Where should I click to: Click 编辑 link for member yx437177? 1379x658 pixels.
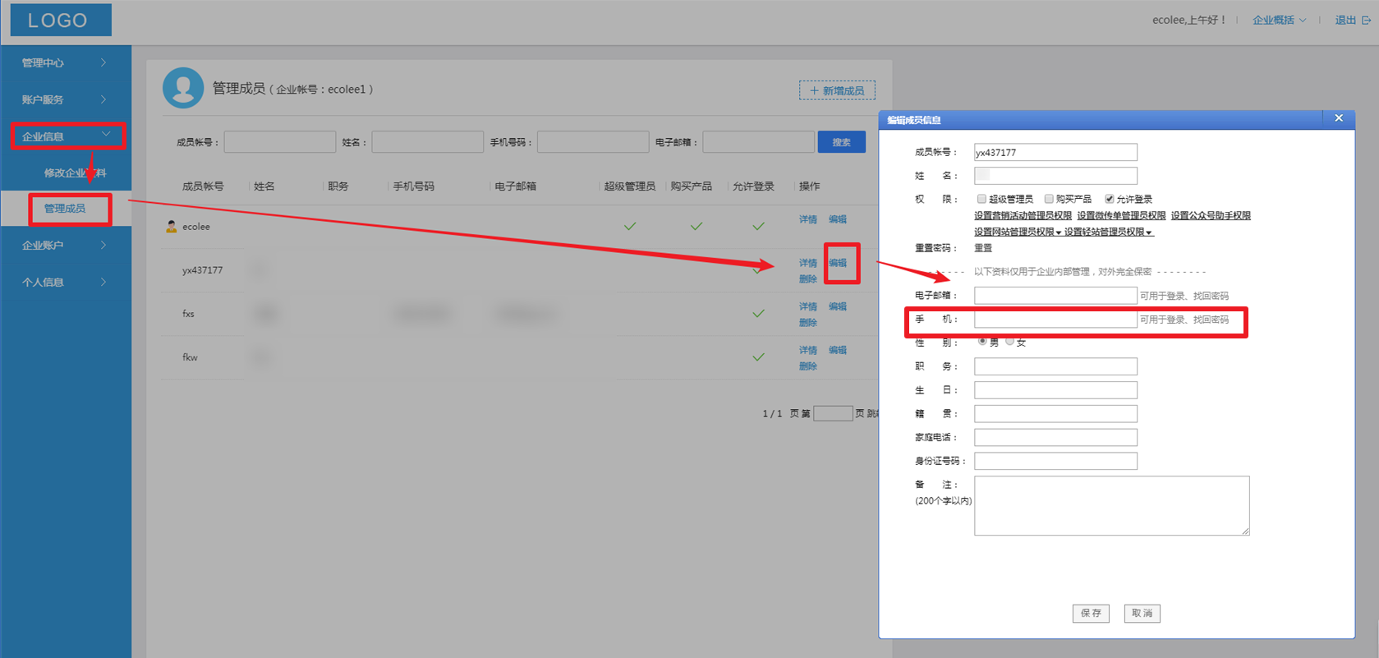pos(838,263)
